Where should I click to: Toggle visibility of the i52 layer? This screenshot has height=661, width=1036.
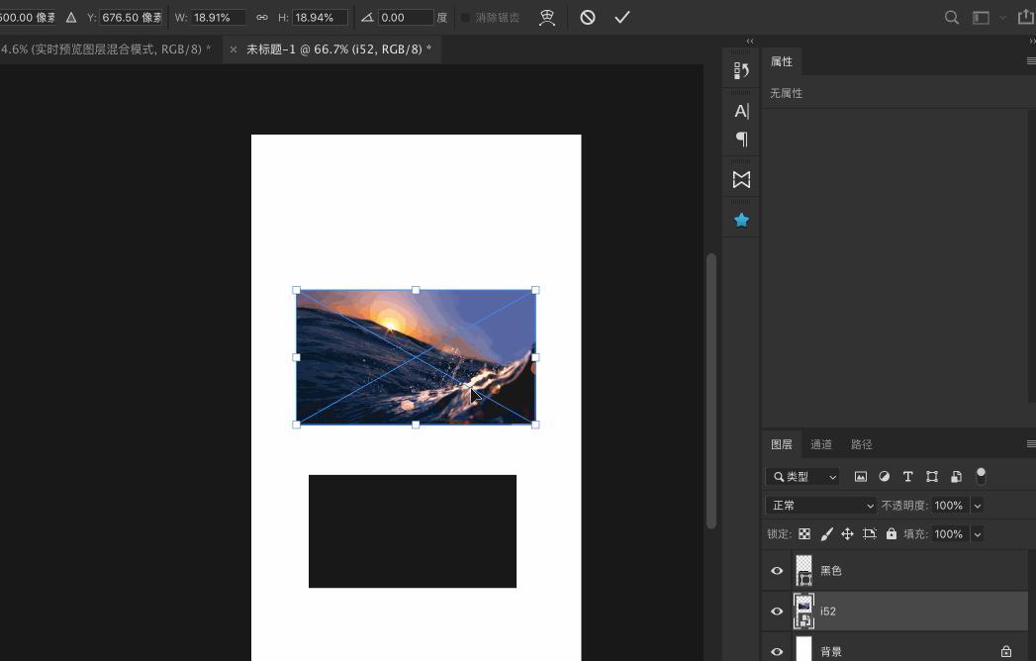pos(777,611)
